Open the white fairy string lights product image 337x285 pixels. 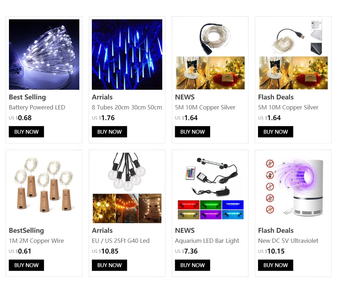coord(44,54)
